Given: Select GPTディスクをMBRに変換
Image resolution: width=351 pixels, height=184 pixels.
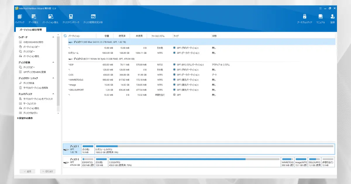Looking at the screenshot, I should pos(32,72).
